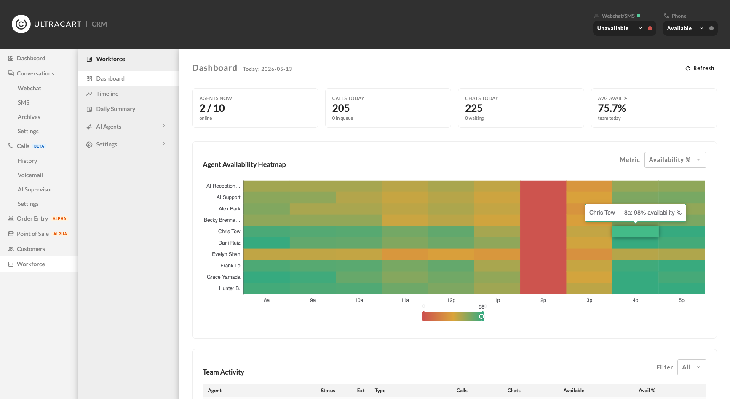The image size is (730, 399).
Task: Open the Phone Available status dropdown
Action: click(690, 28)
